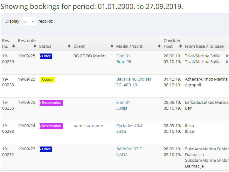
Task: Click the From base / To base header
Action: click(204, 46)
